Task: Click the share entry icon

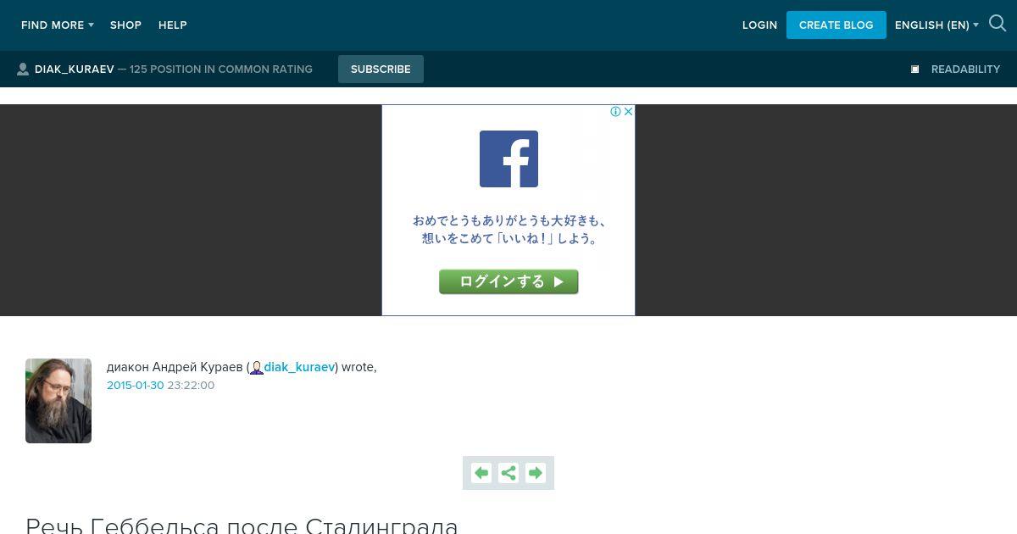Action: pyautogui.click(x=508, y=473)
